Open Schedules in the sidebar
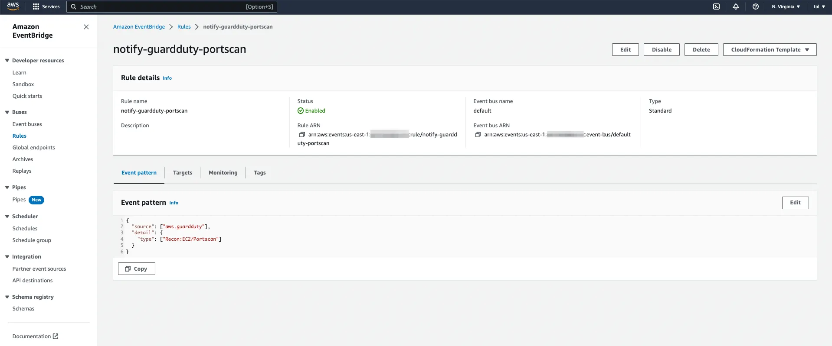832x346 pixels. click(25, 229)
